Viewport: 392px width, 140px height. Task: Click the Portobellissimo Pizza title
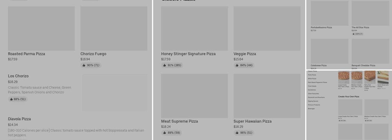321,27
